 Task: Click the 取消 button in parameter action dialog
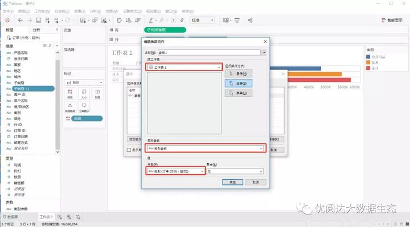256,182
